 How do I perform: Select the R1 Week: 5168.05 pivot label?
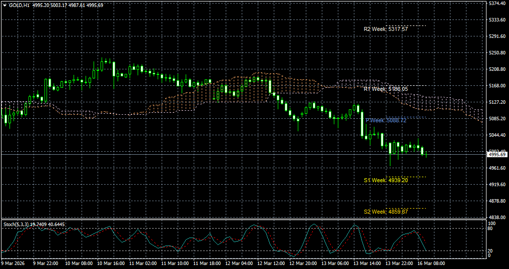pos(386,89)
